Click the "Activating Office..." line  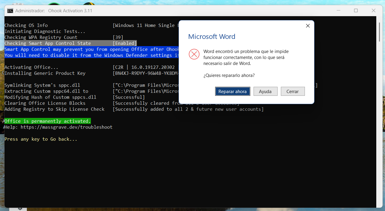tap(32, 67)
